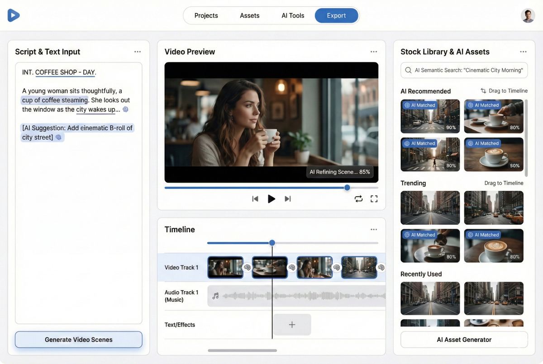Screen dimensions: 543x364
Task: Open the AI Tools tab
Action: pos(293,15)
